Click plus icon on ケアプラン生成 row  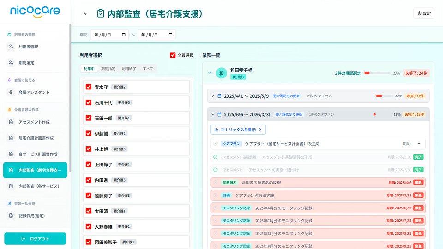point(419,144)
